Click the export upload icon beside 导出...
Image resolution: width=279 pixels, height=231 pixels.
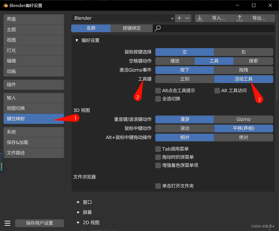click(x=240, y=18)
